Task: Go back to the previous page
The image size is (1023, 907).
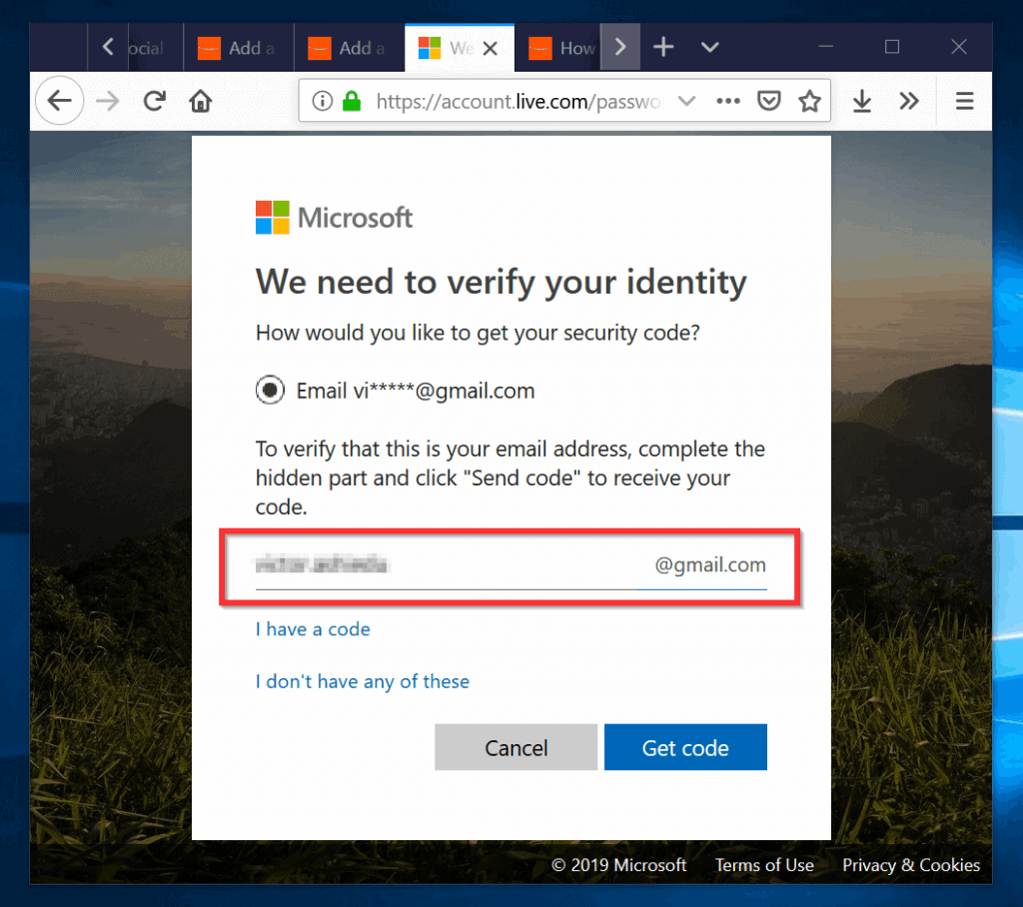Action: pos(60,101)
